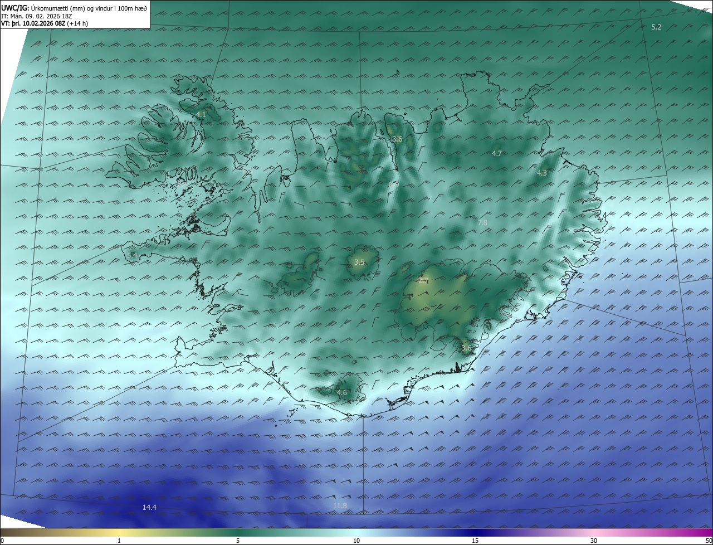
Task: Click the '0' tick label on the color scale
Action: 2,541
